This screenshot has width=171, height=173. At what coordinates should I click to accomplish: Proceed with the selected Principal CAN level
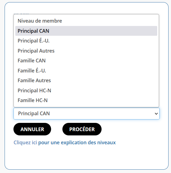82,129
